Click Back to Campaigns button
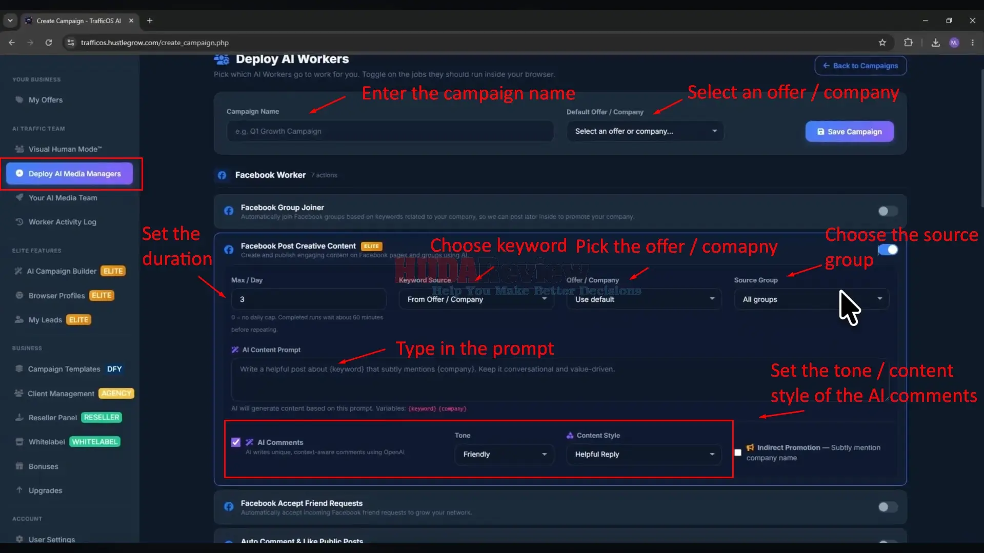984x553 pixels. point(860,66)
